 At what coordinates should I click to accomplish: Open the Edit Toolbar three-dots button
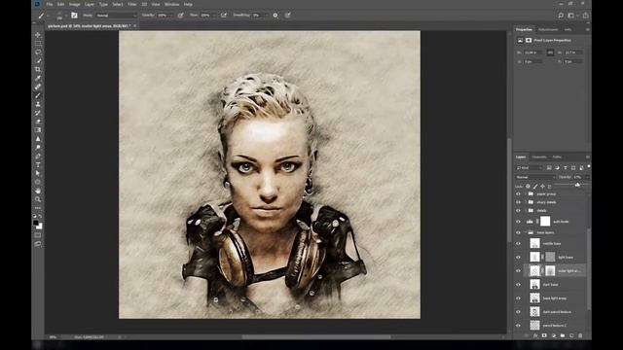pyautogui.click(x=38, y=208)
